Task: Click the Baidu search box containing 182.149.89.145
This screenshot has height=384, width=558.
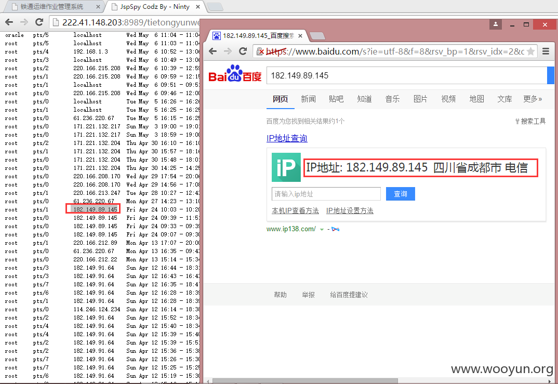Action: coord(406,75)
